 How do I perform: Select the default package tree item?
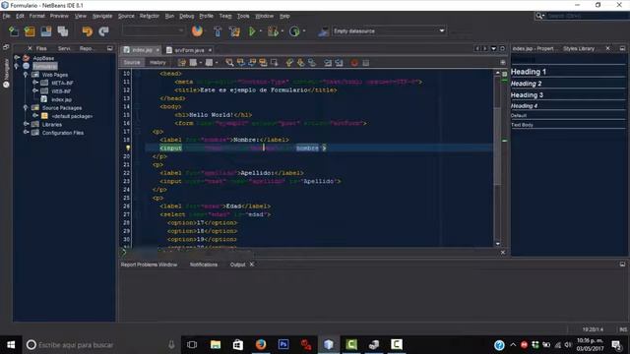pyautogui.click(x=72, y=116)
